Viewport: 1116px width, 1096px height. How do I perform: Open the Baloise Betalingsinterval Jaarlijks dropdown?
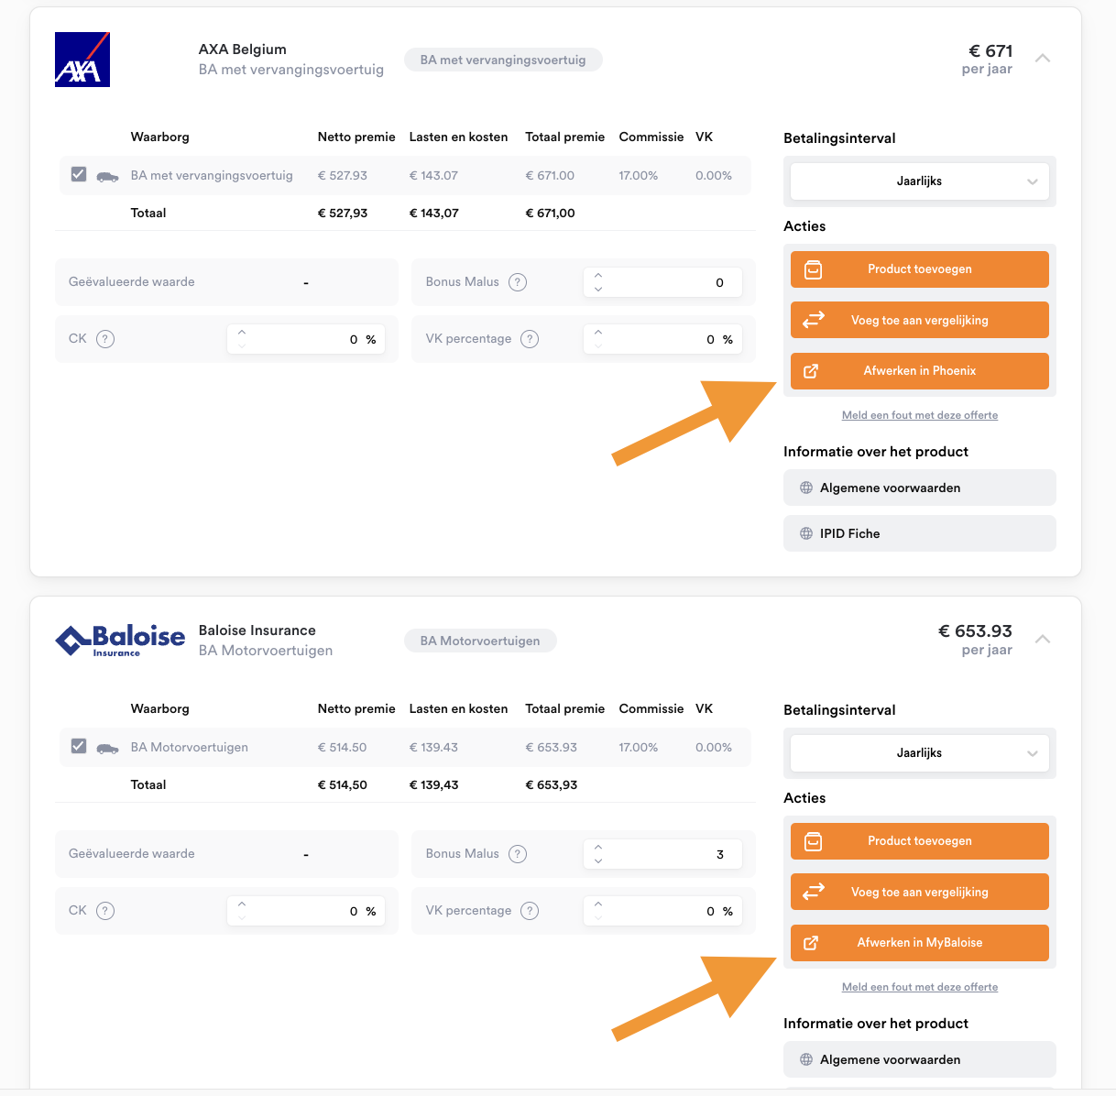click(920, 753)
